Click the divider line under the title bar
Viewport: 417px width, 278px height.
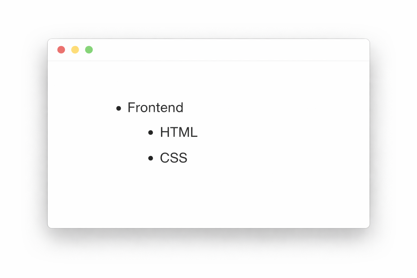(208, 61)
